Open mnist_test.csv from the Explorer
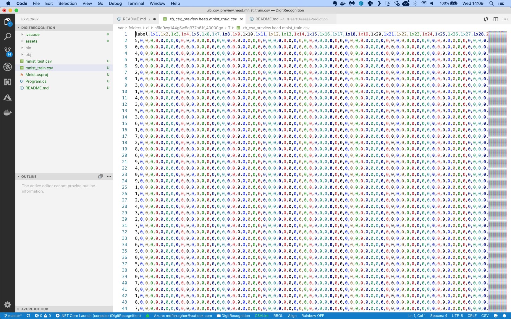 coord(39,61)
